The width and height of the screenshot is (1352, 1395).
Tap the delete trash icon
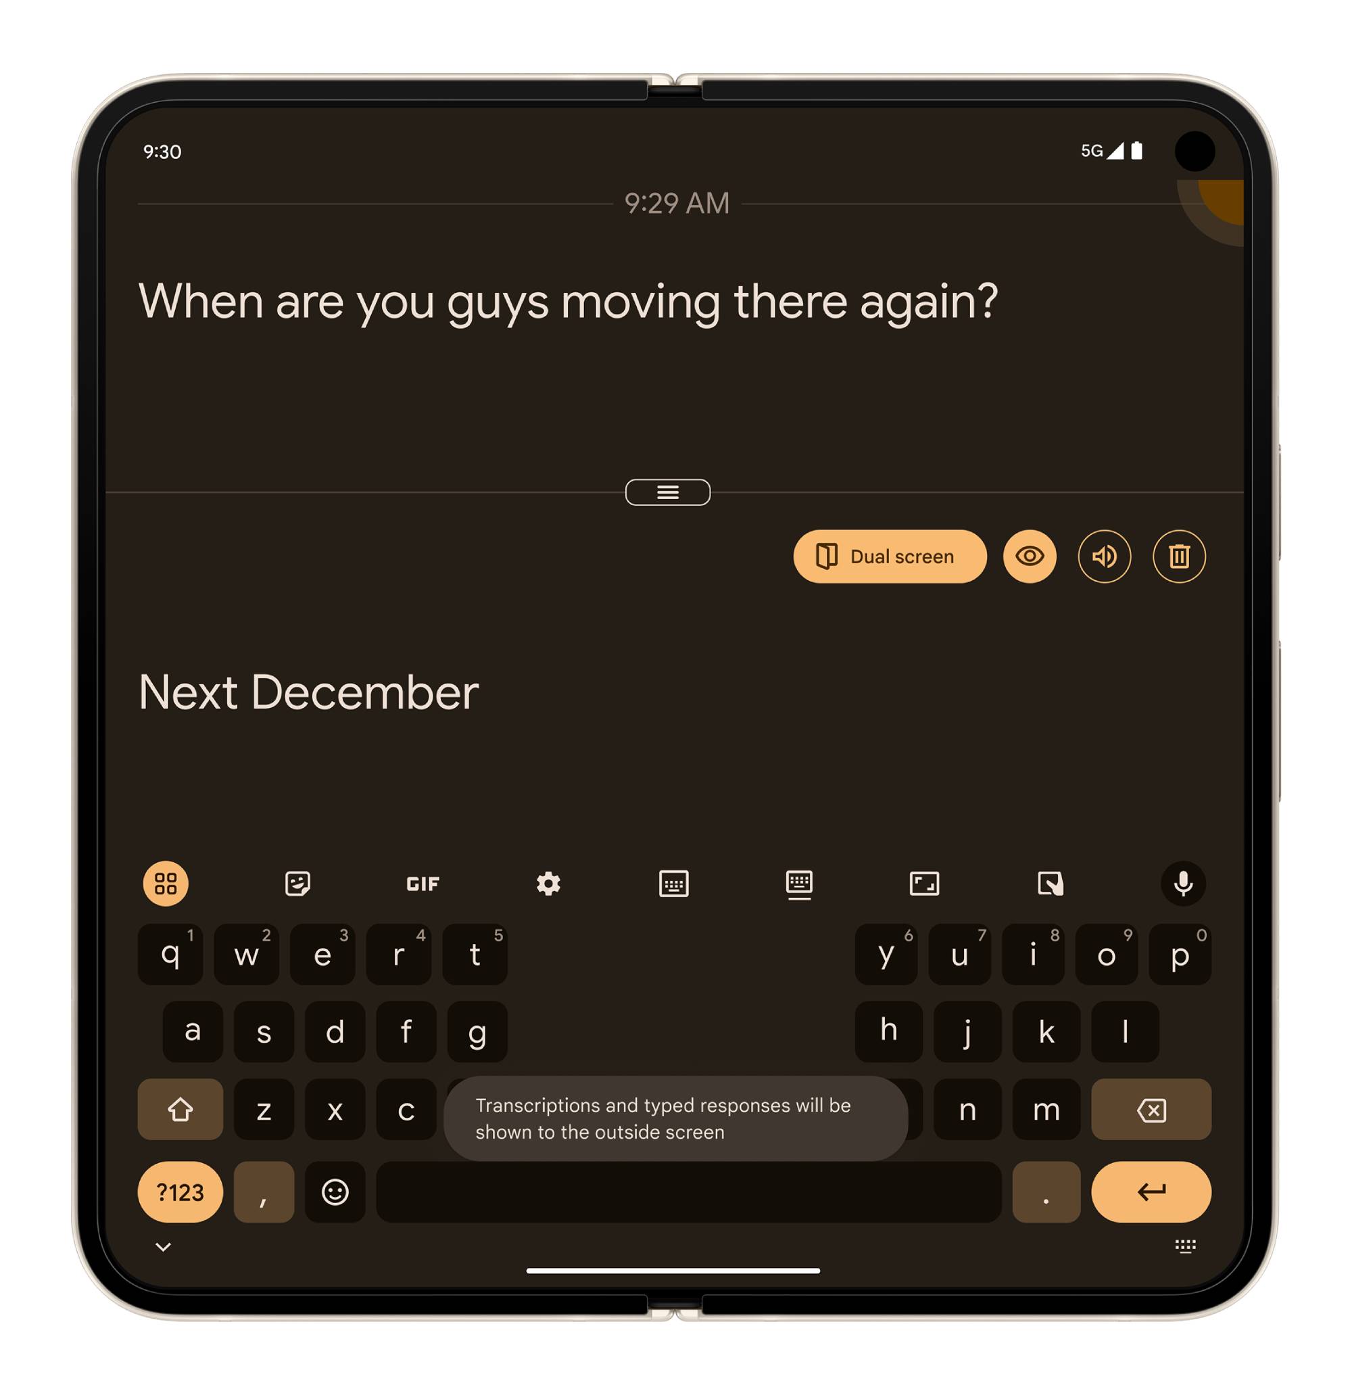point(1176,521)
